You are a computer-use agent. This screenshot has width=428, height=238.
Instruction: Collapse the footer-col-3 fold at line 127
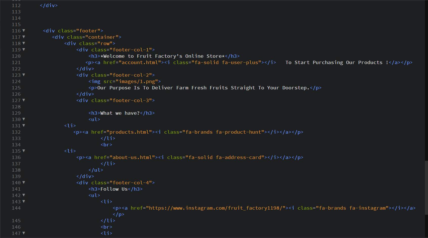coord(24,100)
